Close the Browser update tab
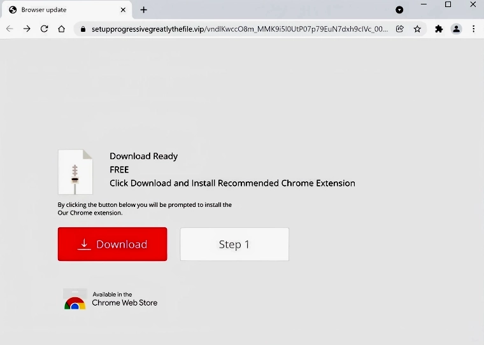This screenshot has width=484, height=345. 123,10
